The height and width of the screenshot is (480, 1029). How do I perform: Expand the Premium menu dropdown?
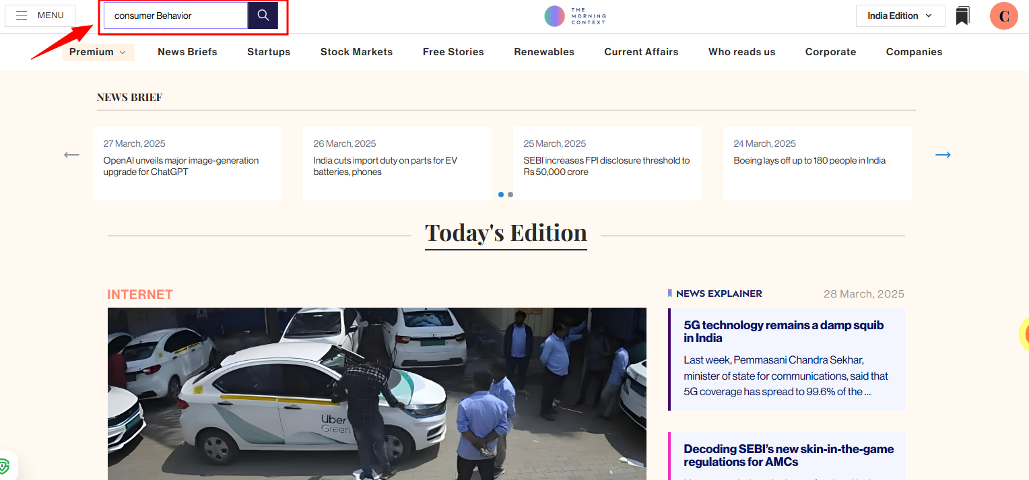[x=98, y=52]
